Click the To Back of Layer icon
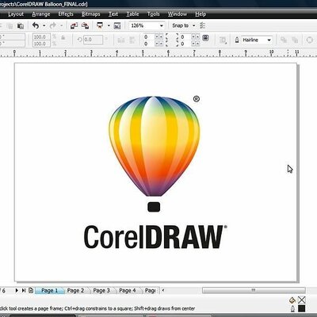The image size is (317, 317). point(295,40)
